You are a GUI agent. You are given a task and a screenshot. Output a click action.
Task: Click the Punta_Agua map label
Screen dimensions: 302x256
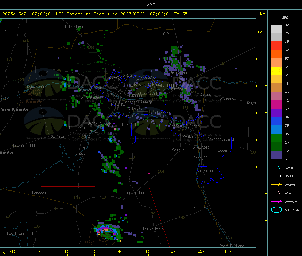pos(153,229)
